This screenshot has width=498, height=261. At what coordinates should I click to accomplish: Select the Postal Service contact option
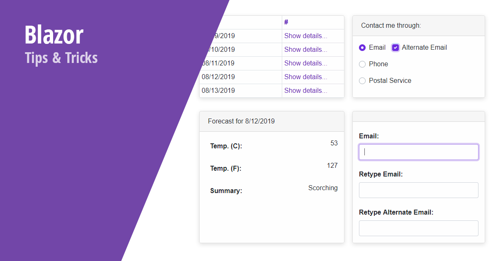pyautogui.click(x=362, y=80)
